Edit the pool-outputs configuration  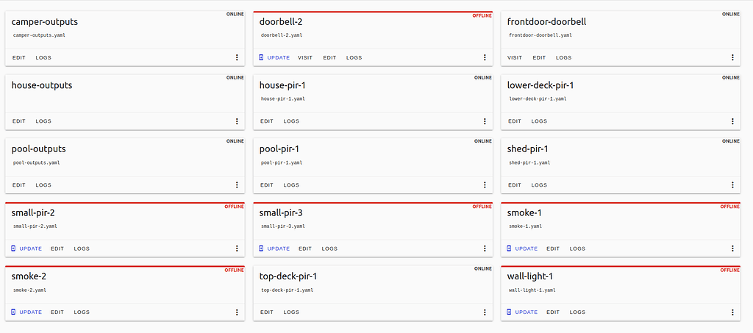point(18,185)
